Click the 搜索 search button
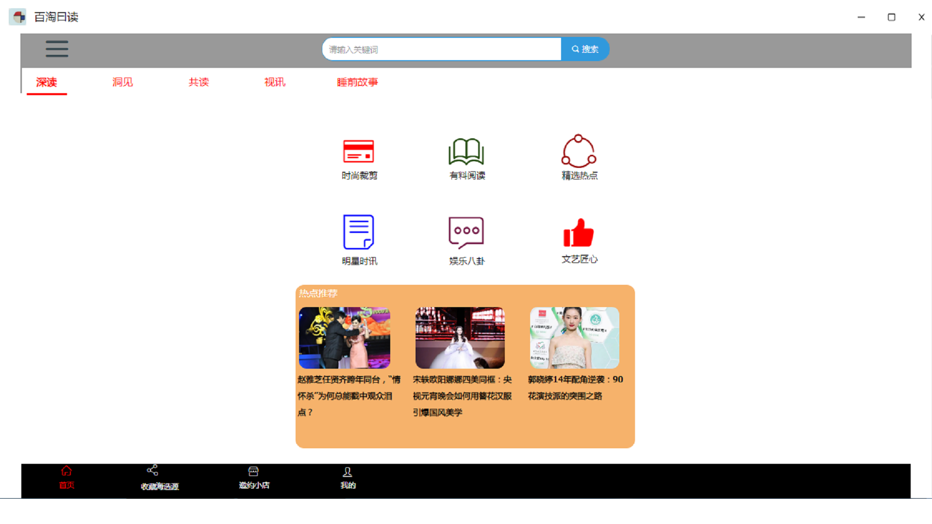Viewport: 932px width, 524px height. [x=585, y=49]
